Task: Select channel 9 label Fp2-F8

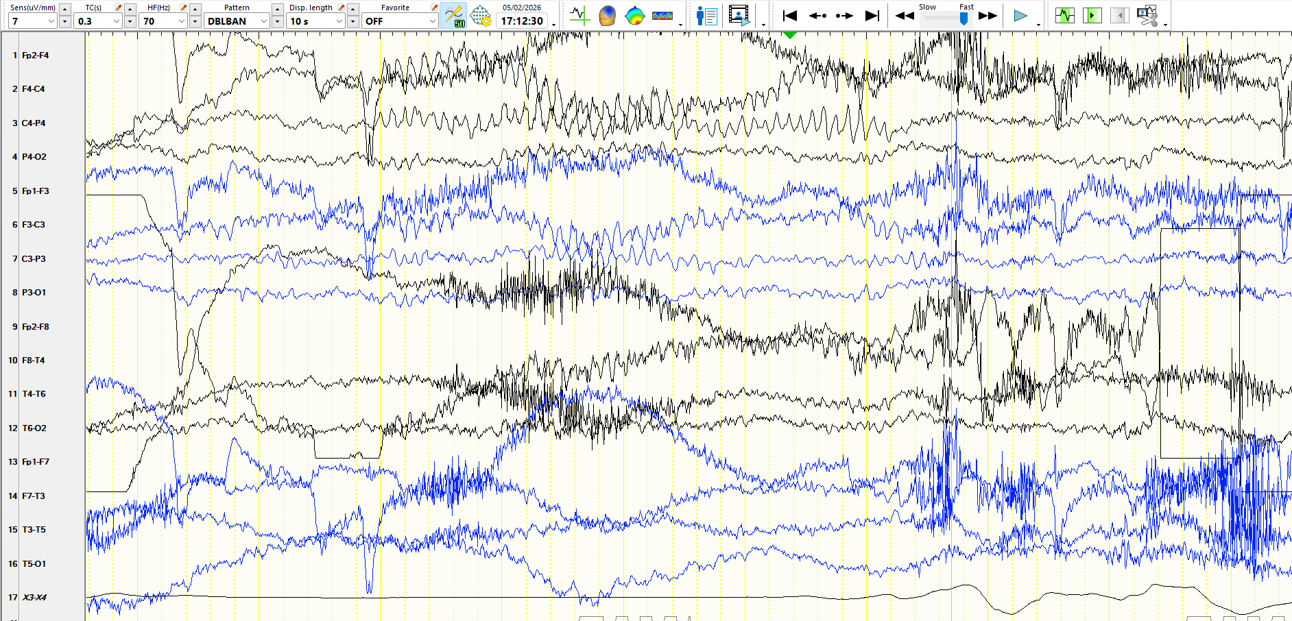Action: 35,327
